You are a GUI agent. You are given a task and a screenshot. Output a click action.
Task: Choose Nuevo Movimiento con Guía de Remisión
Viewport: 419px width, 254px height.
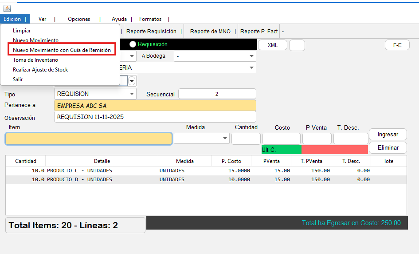coord(62,50)
